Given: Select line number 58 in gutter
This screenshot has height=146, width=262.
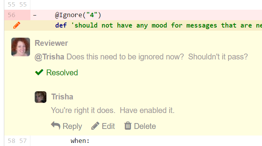Looking at the screenshot, I should [x=11, y=141].
